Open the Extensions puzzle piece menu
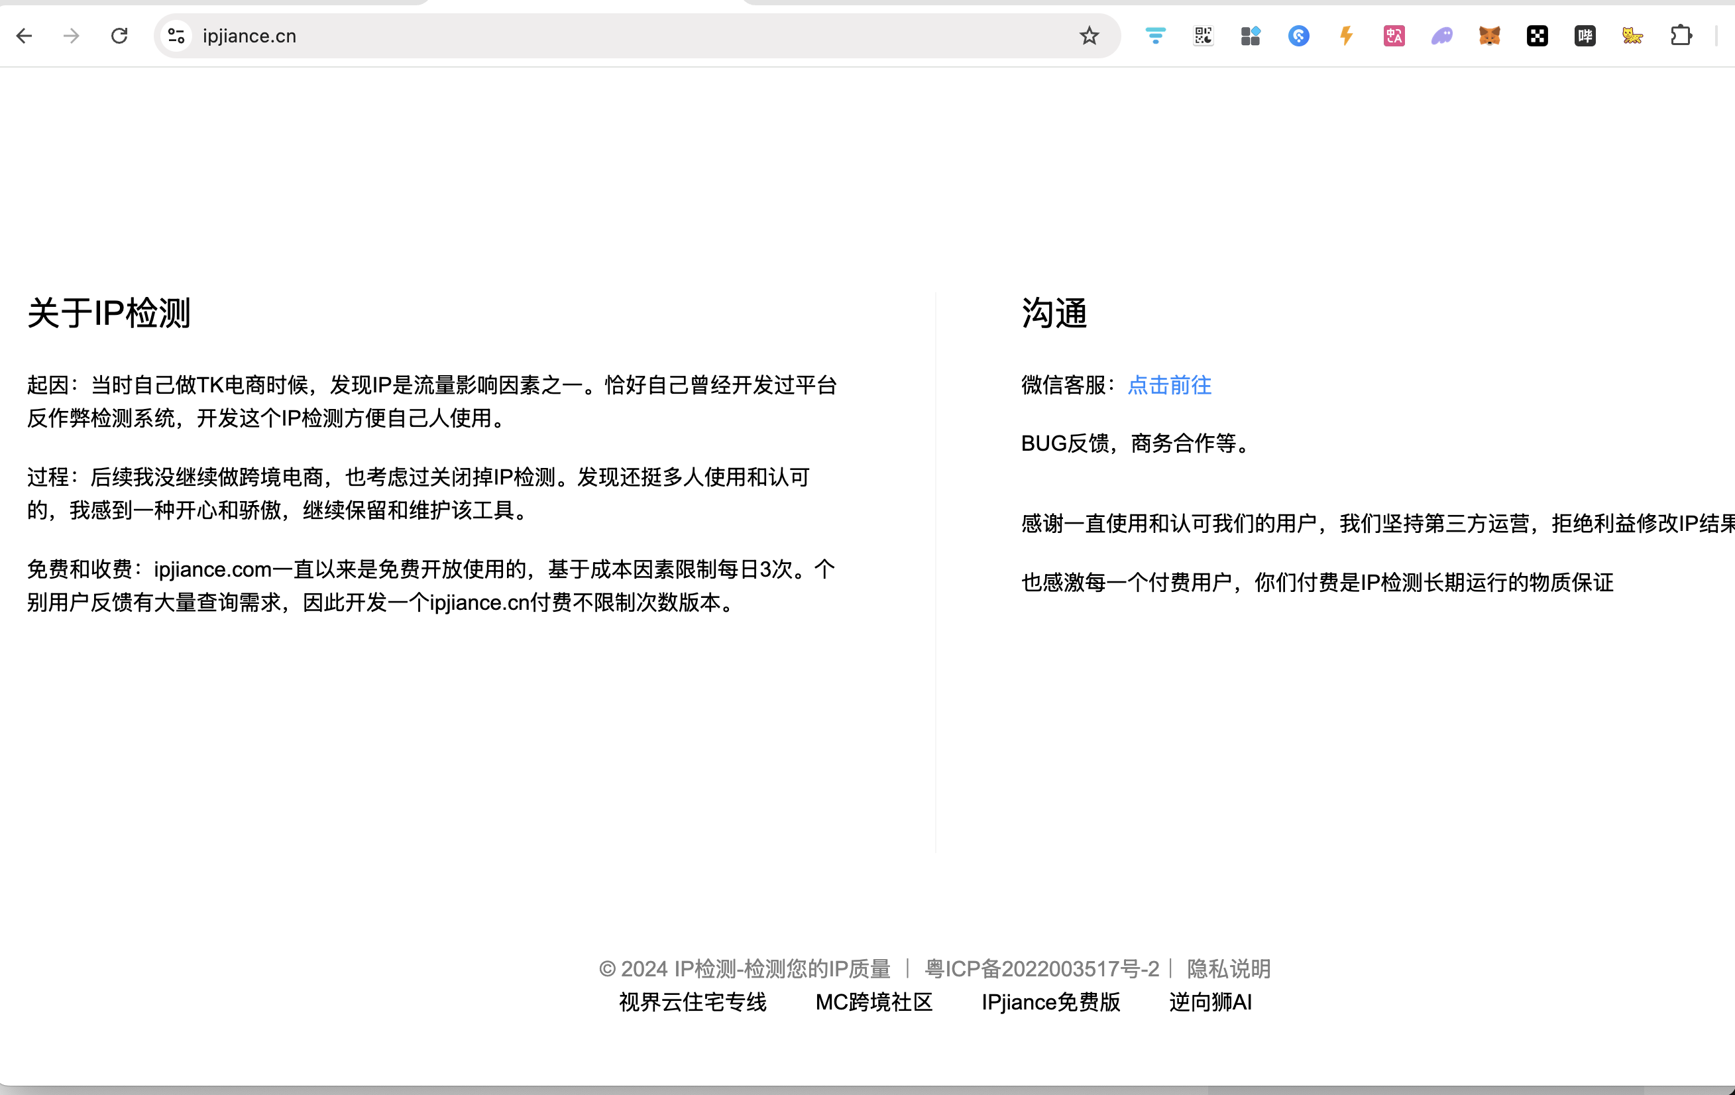 point(1680,36)
